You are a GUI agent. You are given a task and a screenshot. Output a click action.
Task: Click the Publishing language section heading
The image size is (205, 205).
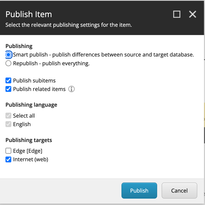(31, 105)
